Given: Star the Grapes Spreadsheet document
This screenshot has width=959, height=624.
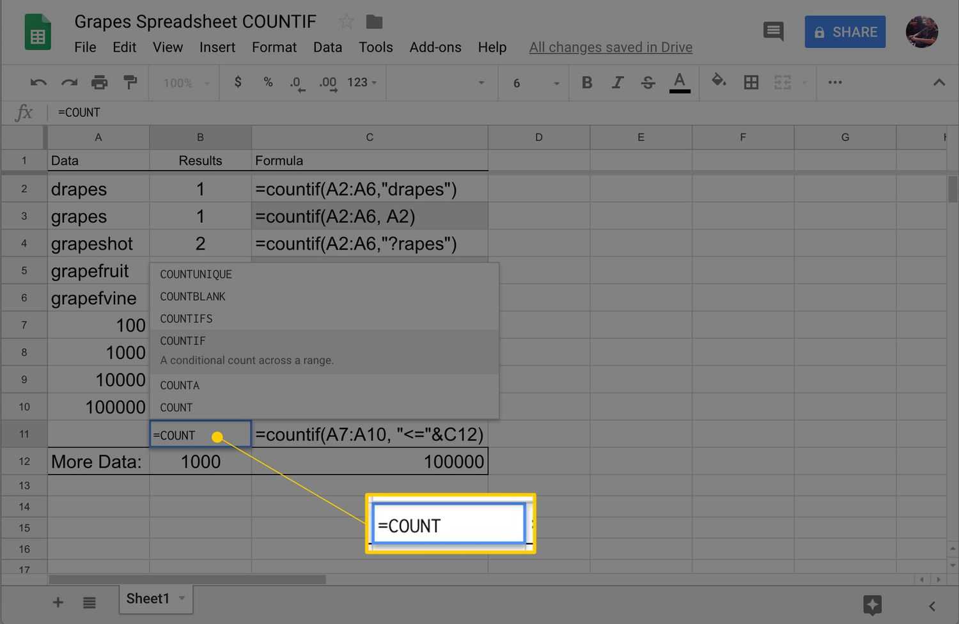Looking at the screenshot, I should pyautogui.click(x=346, y=22).
